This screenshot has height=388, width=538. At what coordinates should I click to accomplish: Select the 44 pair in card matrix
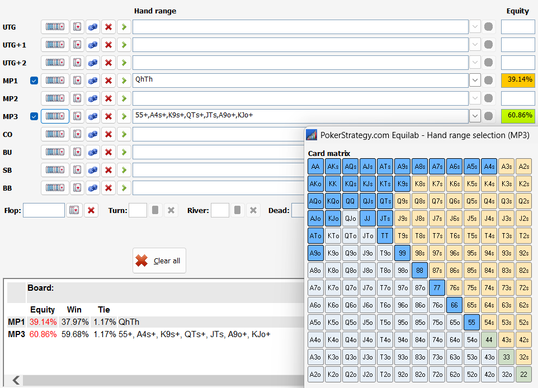click(489, 340)
